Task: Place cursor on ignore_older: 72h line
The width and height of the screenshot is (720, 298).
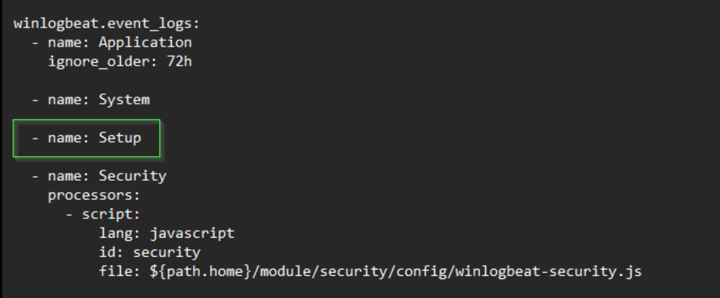Action: click(120, 62)
